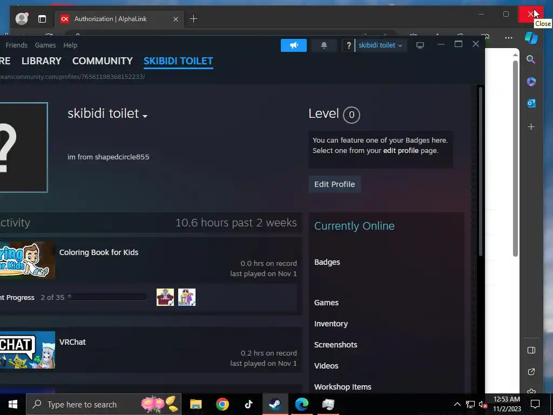
Task: Open the Badges link in sidebar
Action: tap(327, 262)
